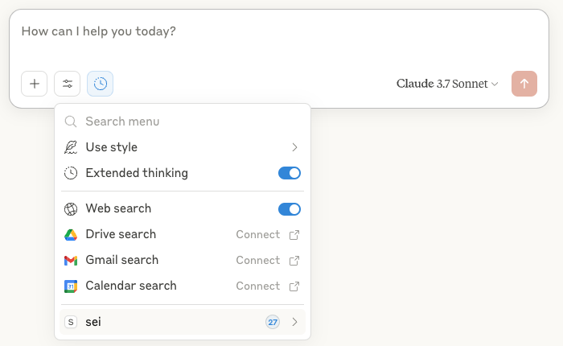Click the Web search globe icon

71,209
